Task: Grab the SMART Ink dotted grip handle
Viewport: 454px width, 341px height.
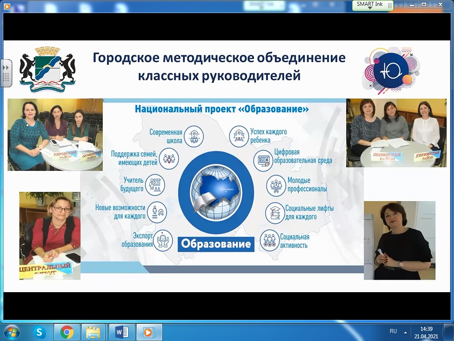Action: pos(389,5)
